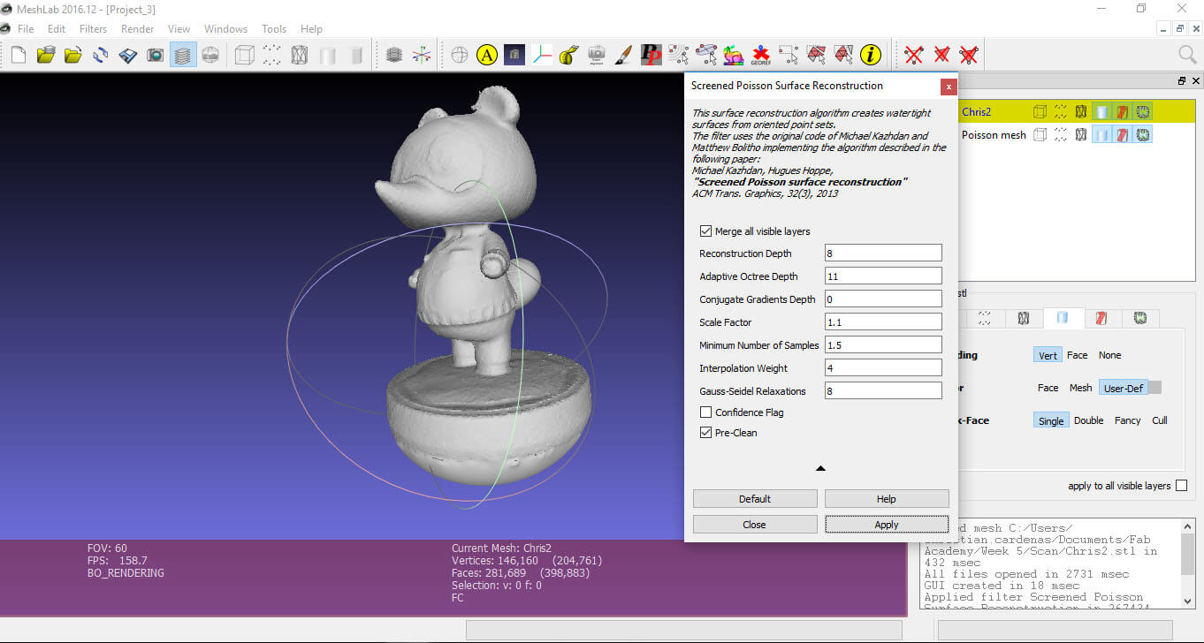Activate the select vertex clusters tool

[x=679, y=55]
